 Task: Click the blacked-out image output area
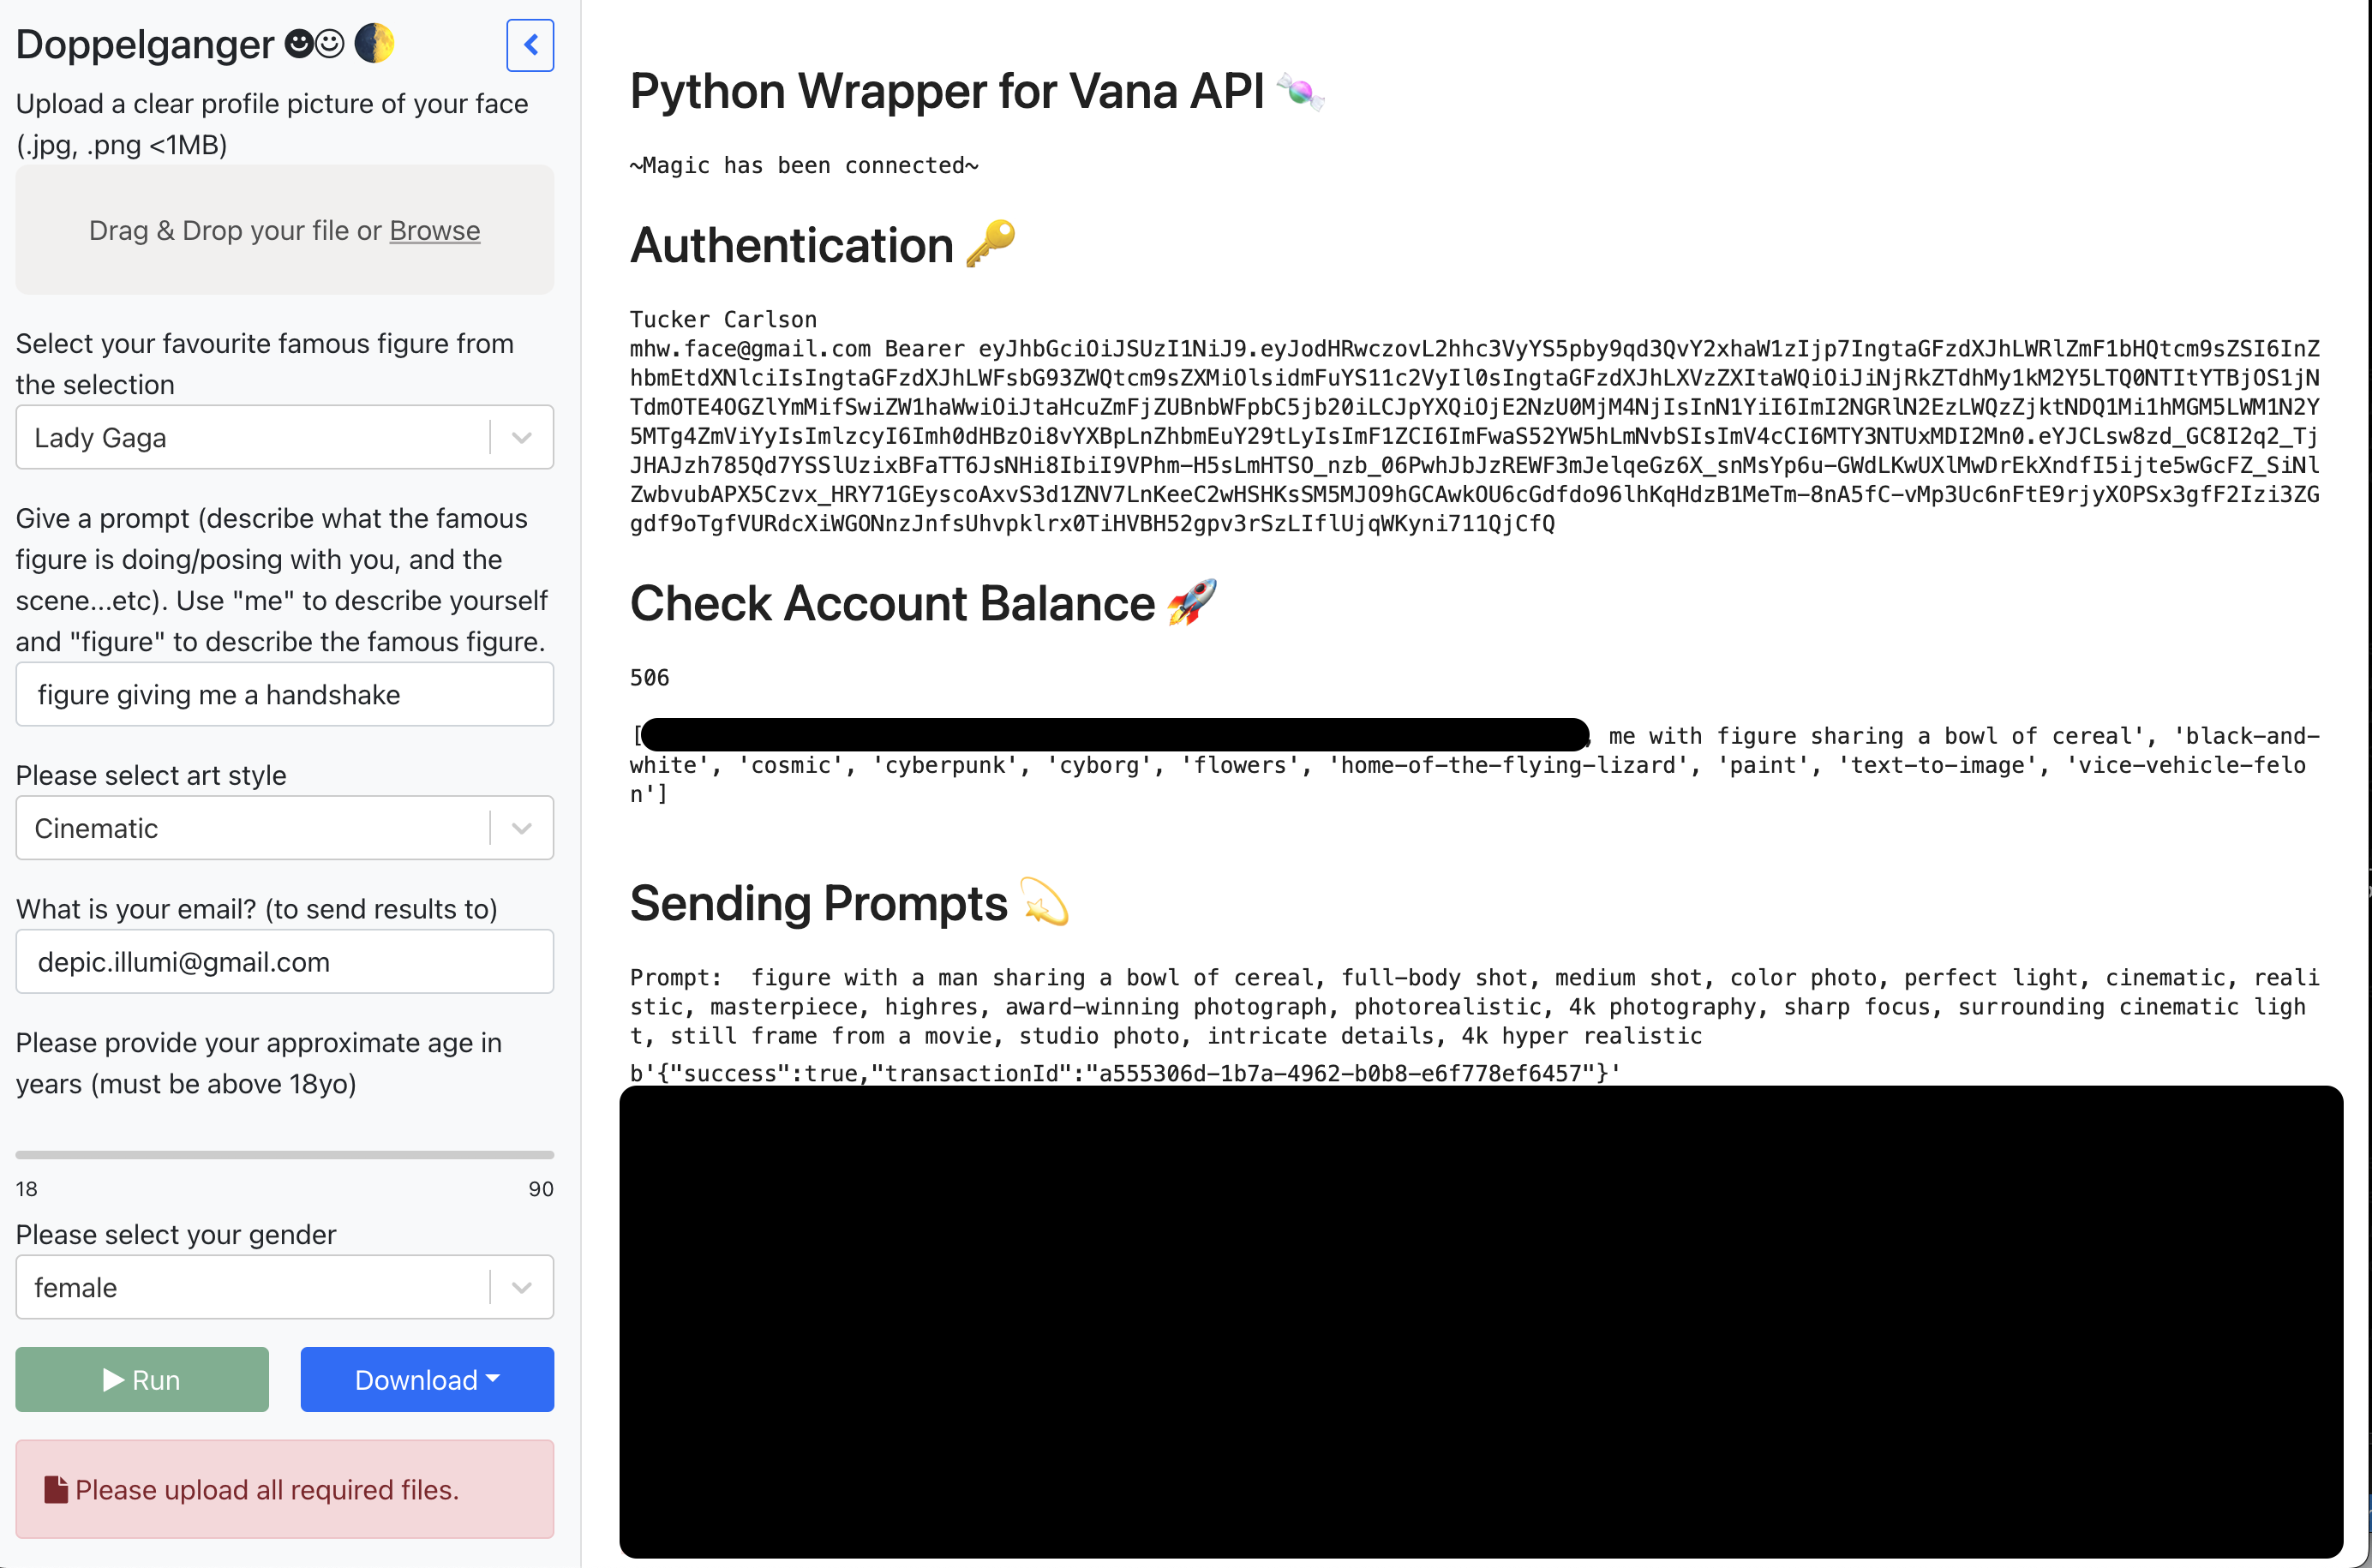tap(1480, 1320)
